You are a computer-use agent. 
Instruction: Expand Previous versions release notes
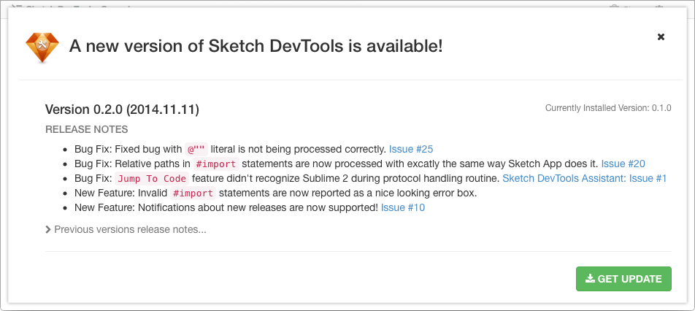click(126, 229)
